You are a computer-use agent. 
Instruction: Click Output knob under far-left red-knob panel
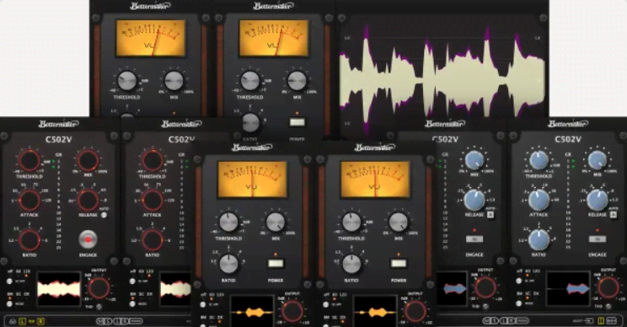pos(99,288)
